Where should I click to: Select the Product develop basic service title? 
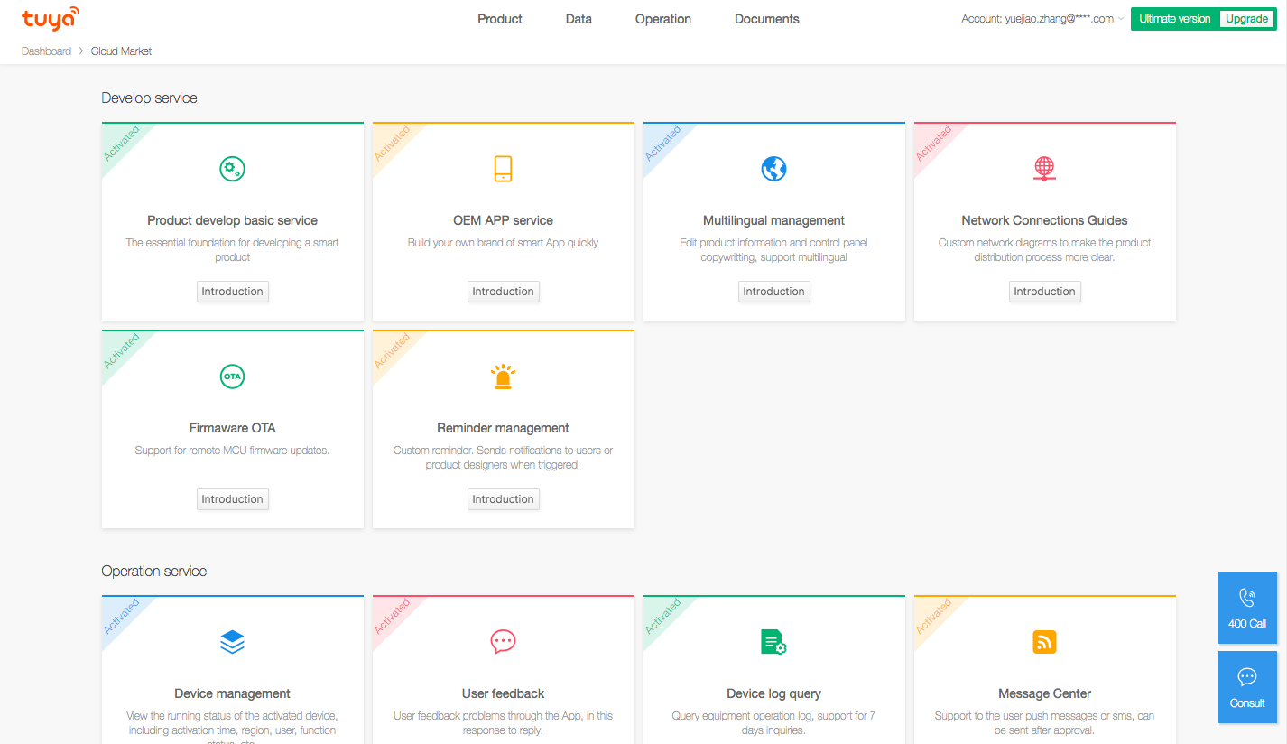(233, 220)
